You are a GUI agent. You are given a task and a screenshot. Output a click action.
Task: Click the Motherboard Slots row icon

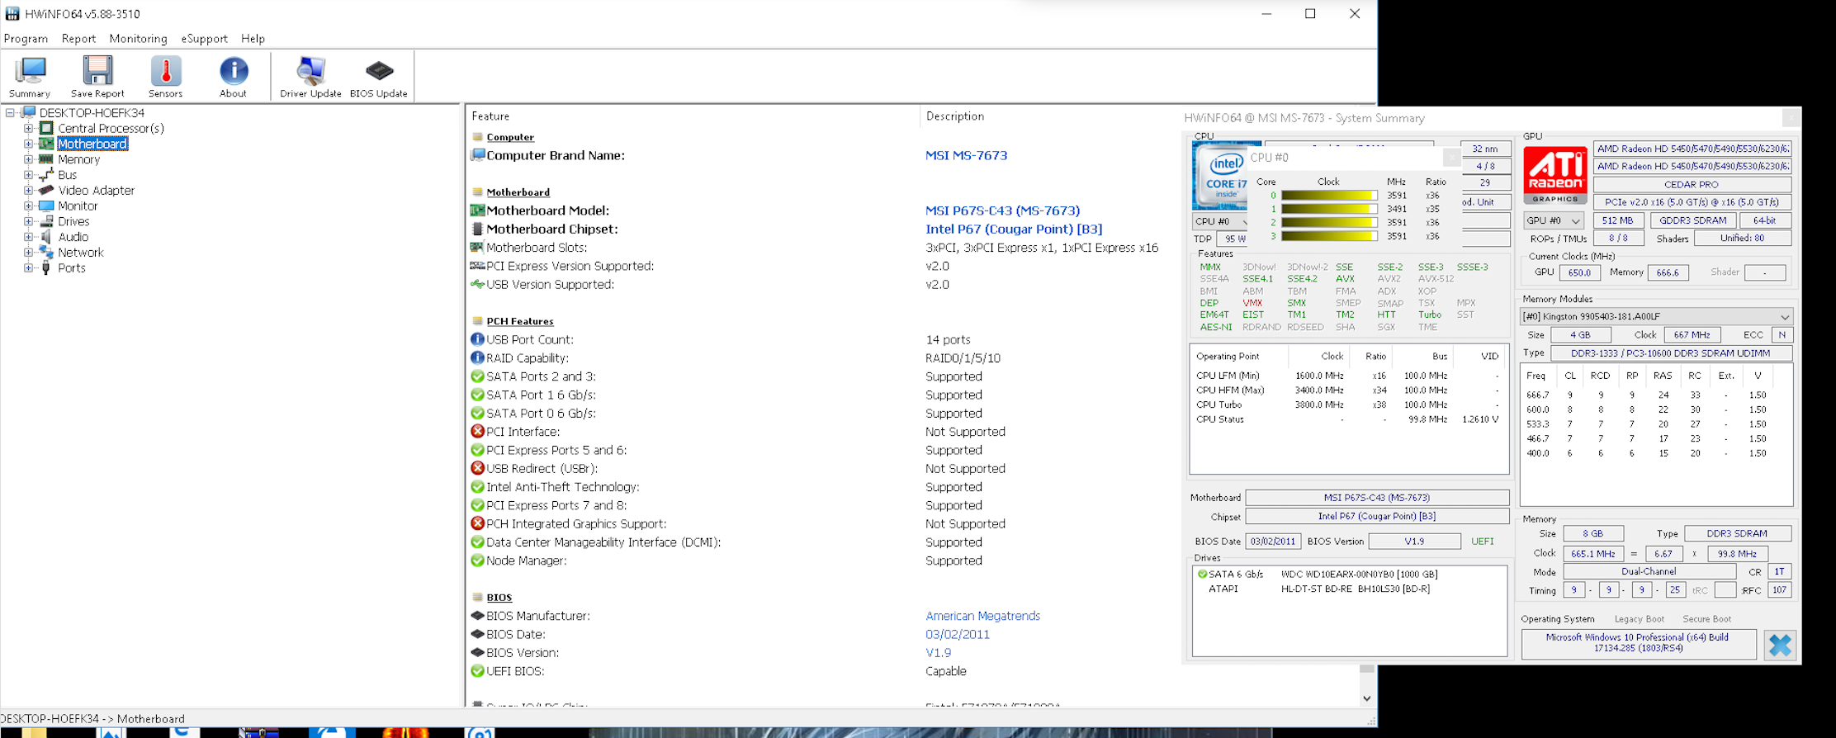(x=477, y=247)
